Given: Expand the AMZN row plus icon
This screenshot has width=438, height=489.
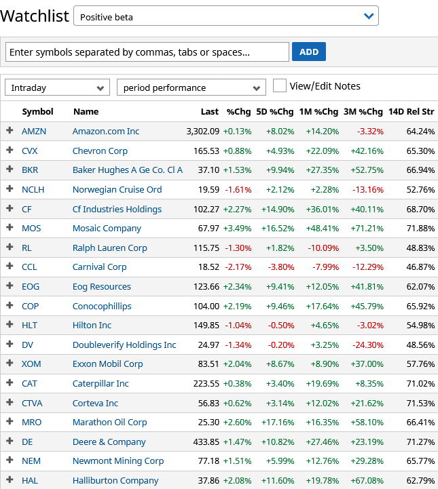Looking at the screenshot, I should 10,130.
